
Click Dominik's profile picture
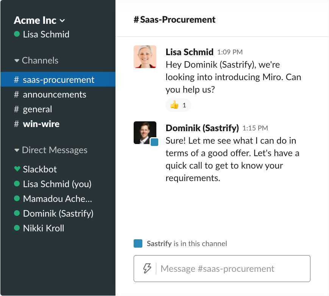tap(145, 132)
